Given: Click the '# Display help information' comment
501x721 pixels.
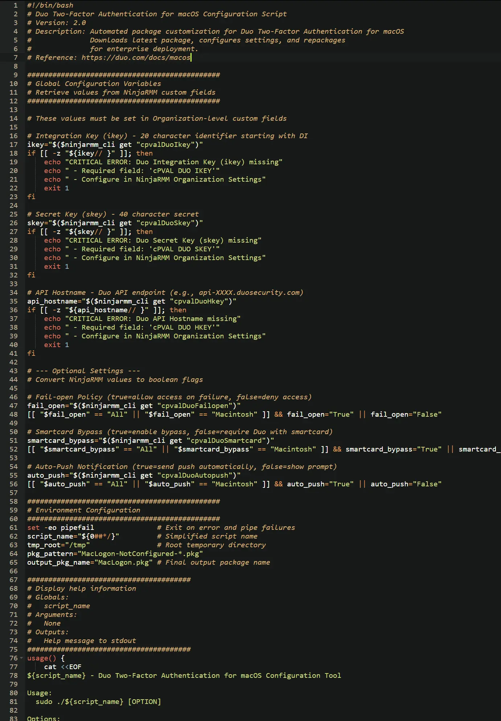Looking at the screenshot, I should click(82, 588).
